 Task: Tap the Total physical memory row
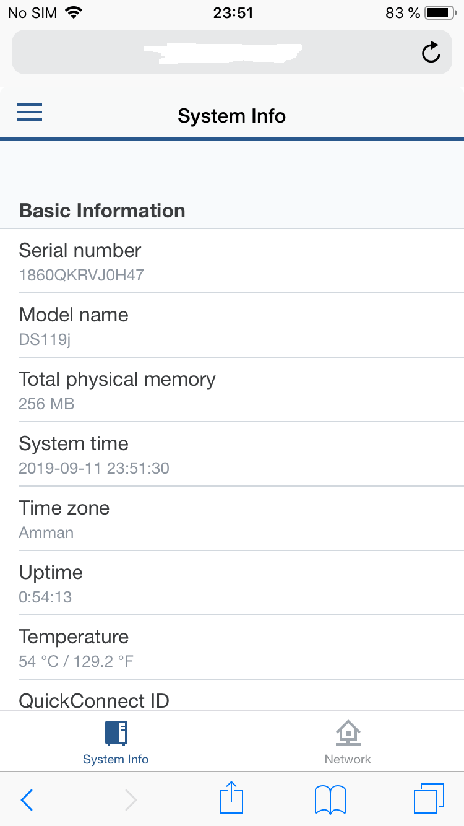232,390
